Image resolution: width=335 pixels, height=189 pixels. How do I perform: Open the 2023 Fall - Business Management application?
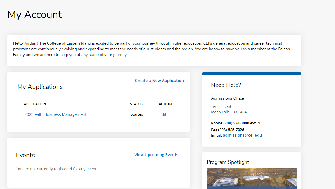(x=55, y=114)
